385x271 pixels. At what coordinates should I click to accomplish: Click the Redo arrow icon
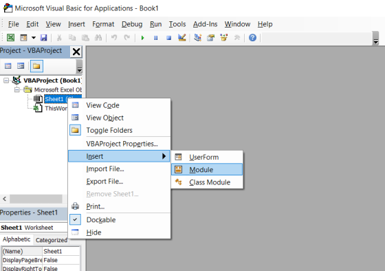click(127, 38)
